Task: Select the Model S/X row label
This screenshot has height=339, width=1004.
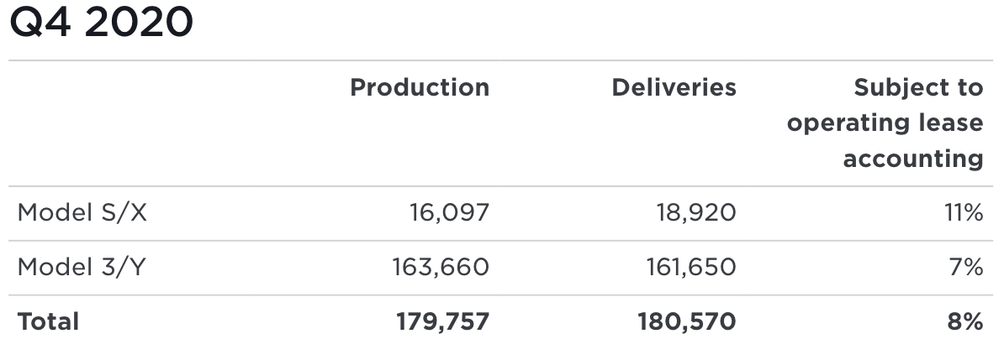Action: point(82,212)
